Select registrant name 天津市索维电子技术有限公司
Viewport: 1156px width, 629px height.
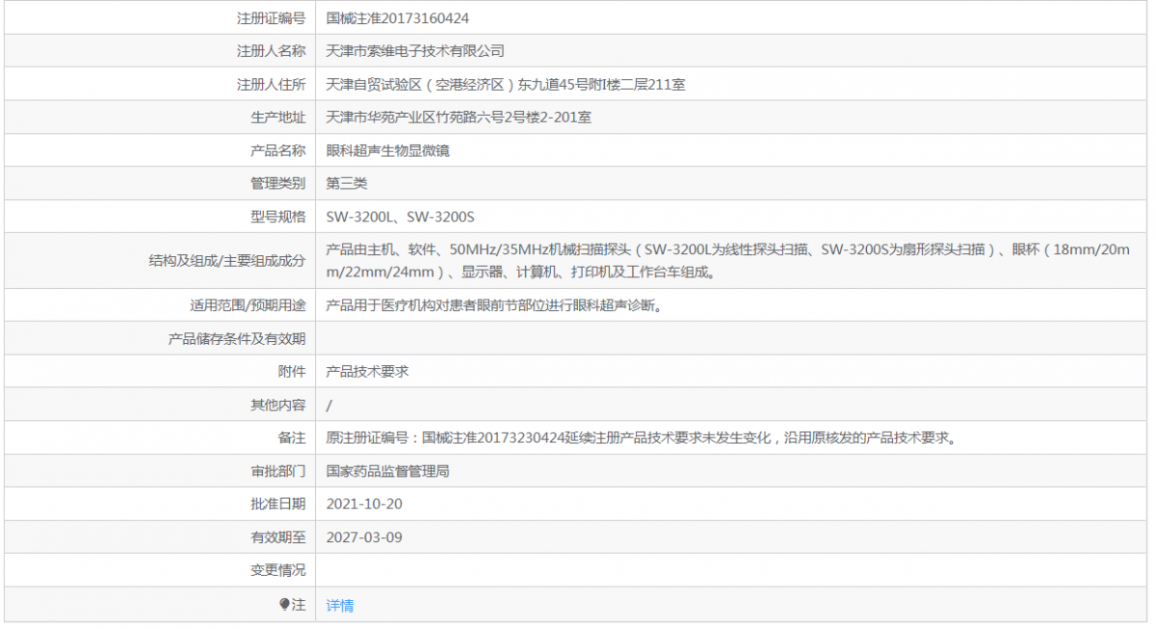pyautogui.click(x=415, y=51)
